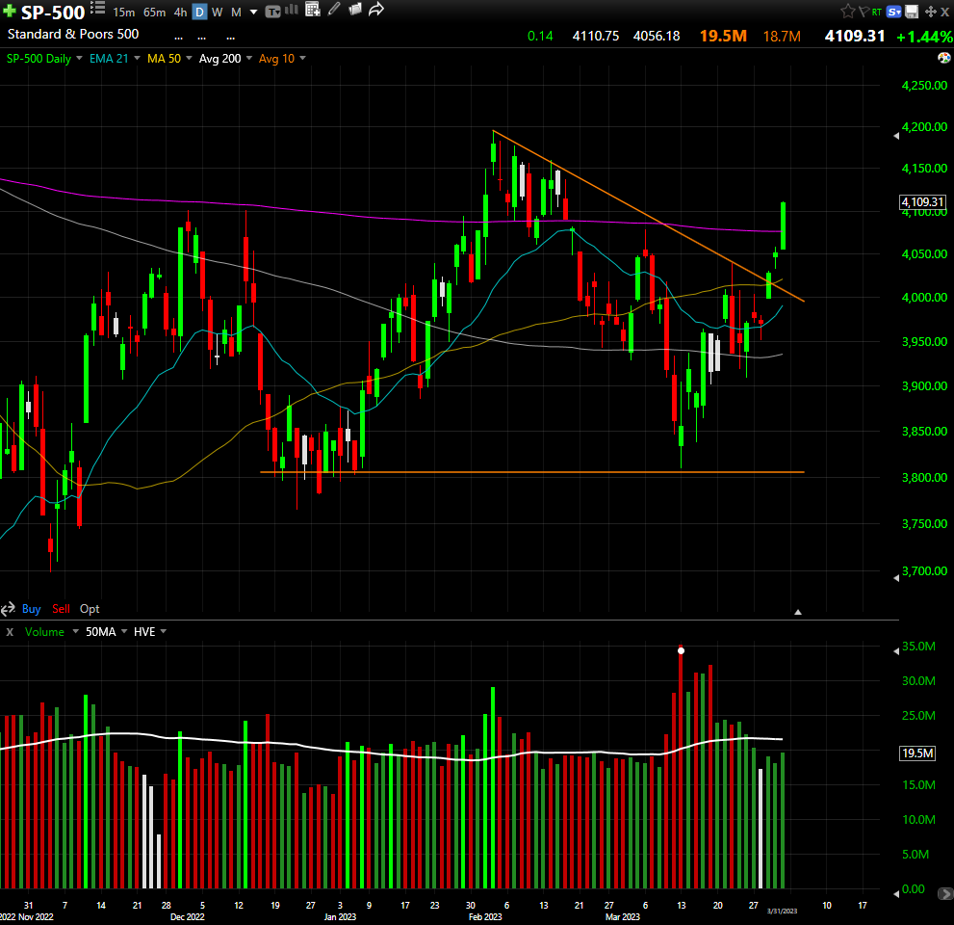Click the third ellipsis under the timeframes

click(231, 39)
